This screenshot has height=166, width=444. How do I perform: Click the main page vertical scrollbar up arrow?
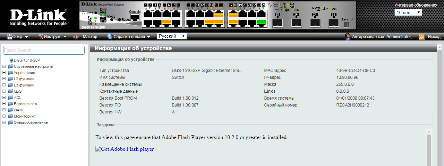(440, 47)
